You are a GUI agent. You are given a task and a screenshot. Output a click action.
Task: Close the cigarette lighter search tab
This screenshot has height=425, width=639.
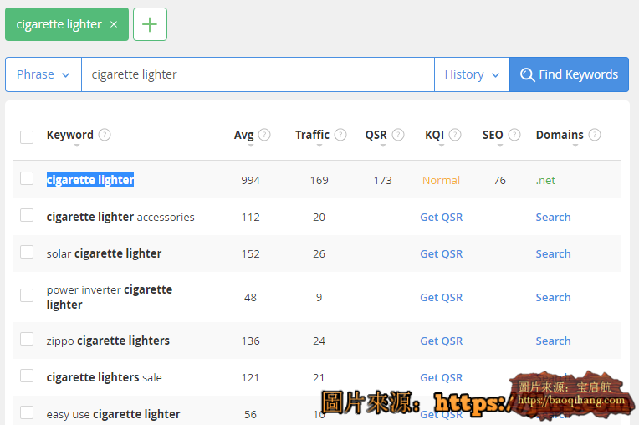click(x=114, y=24)
